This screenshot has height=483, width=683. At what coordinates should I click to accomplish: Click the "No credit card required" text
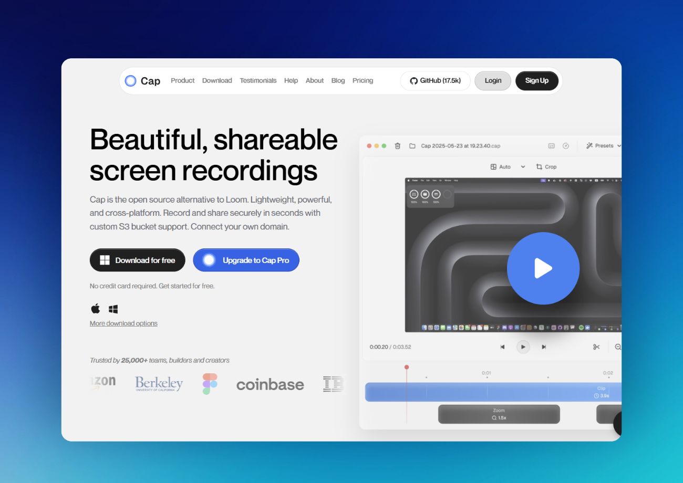tap(152, 286)
